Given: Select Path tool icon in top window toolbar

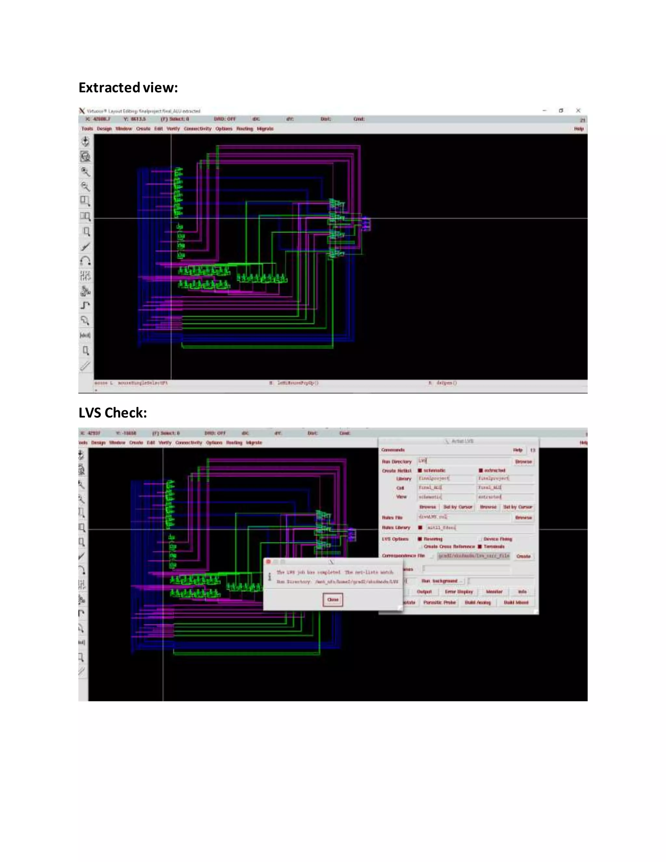Looking at the screenshot, I should point(85,305).
